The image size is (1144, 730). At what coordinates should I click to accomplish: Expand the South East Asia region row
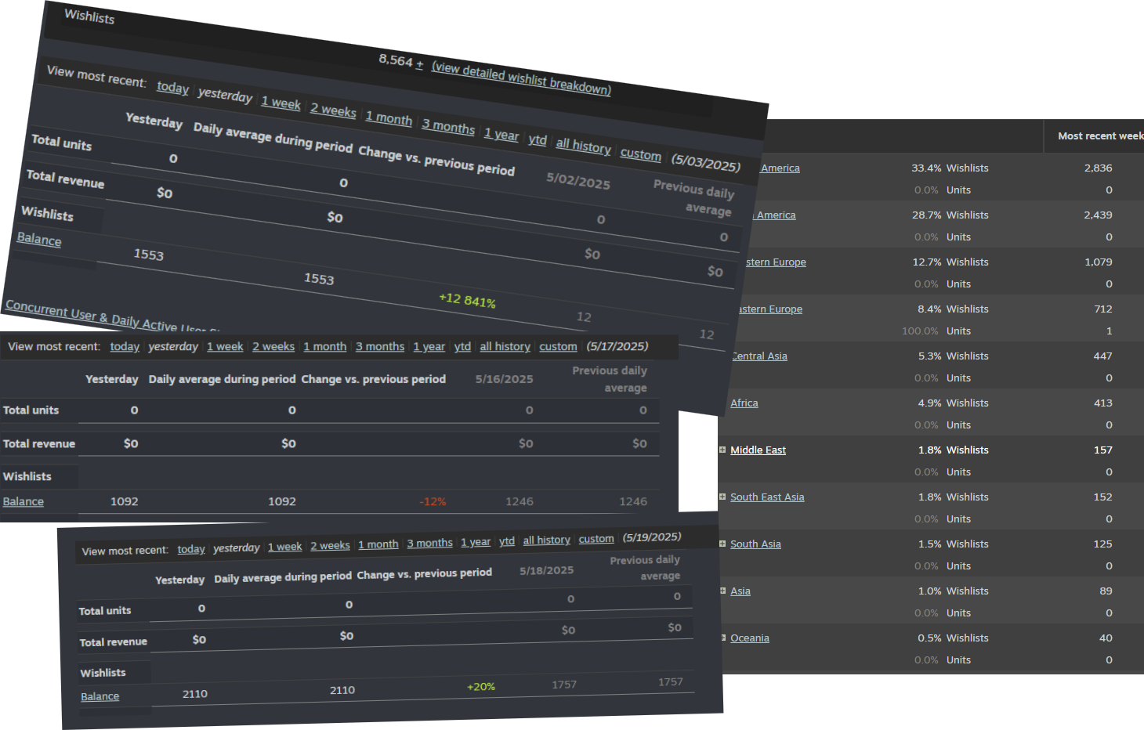[722, 497]
